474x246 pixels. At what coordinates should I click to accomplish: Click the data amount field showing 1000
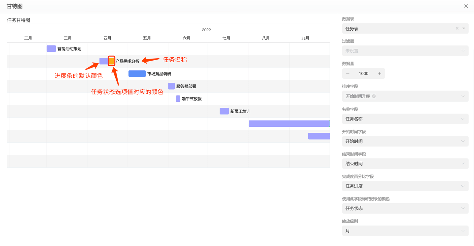coord(363,73)
